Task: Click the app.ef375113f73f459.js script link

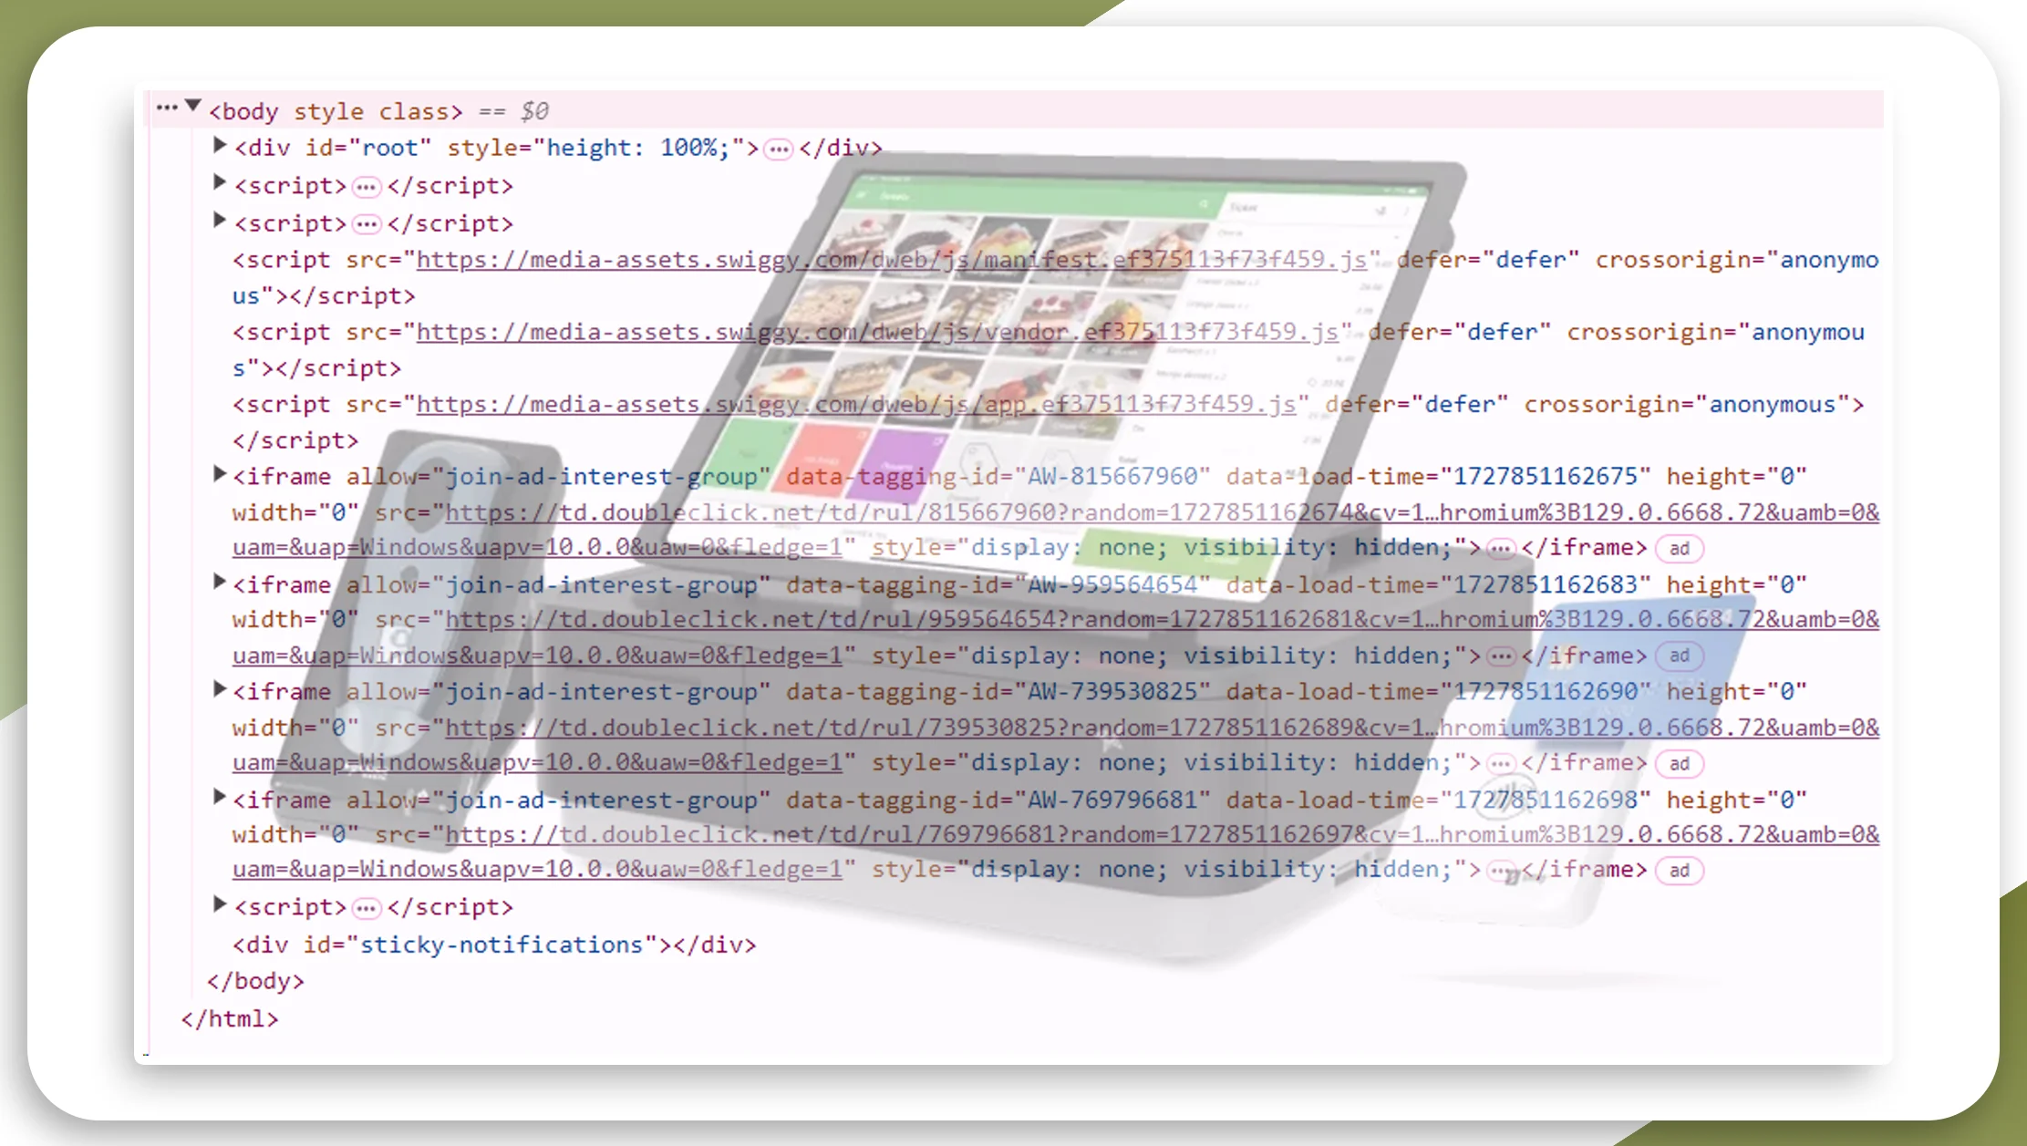Action: pos(854,404)
